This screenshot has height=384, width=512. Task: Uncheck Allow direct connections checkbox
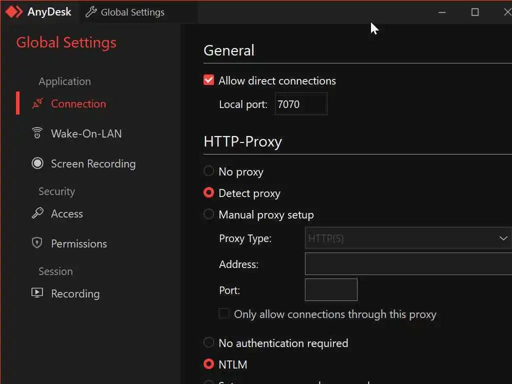coord(209,80)
